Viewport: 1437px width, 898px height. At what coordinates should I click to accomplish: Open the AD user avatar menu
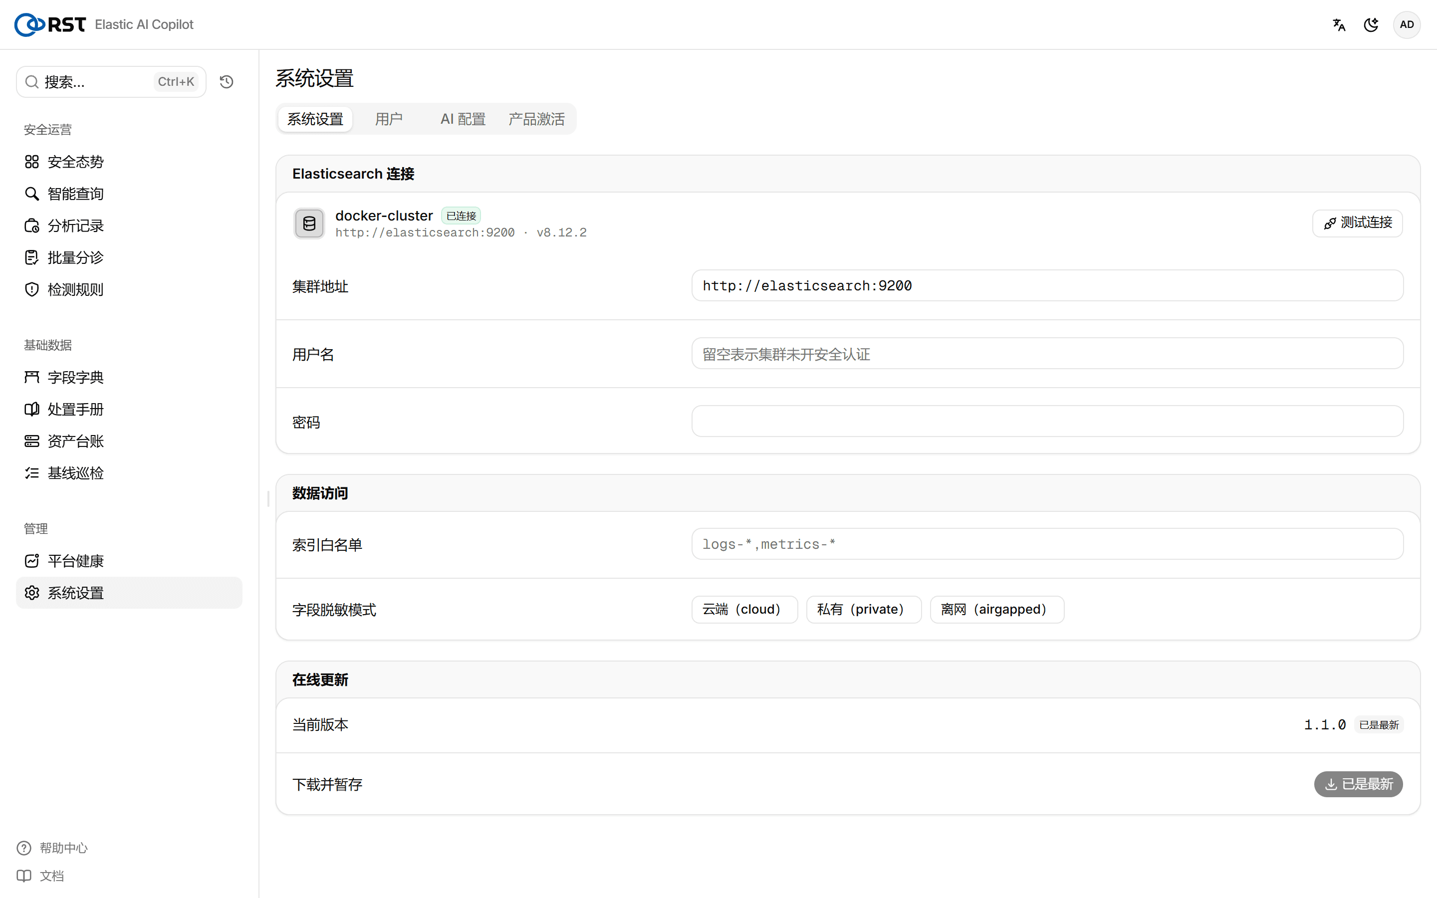(x=1407, y=24)
